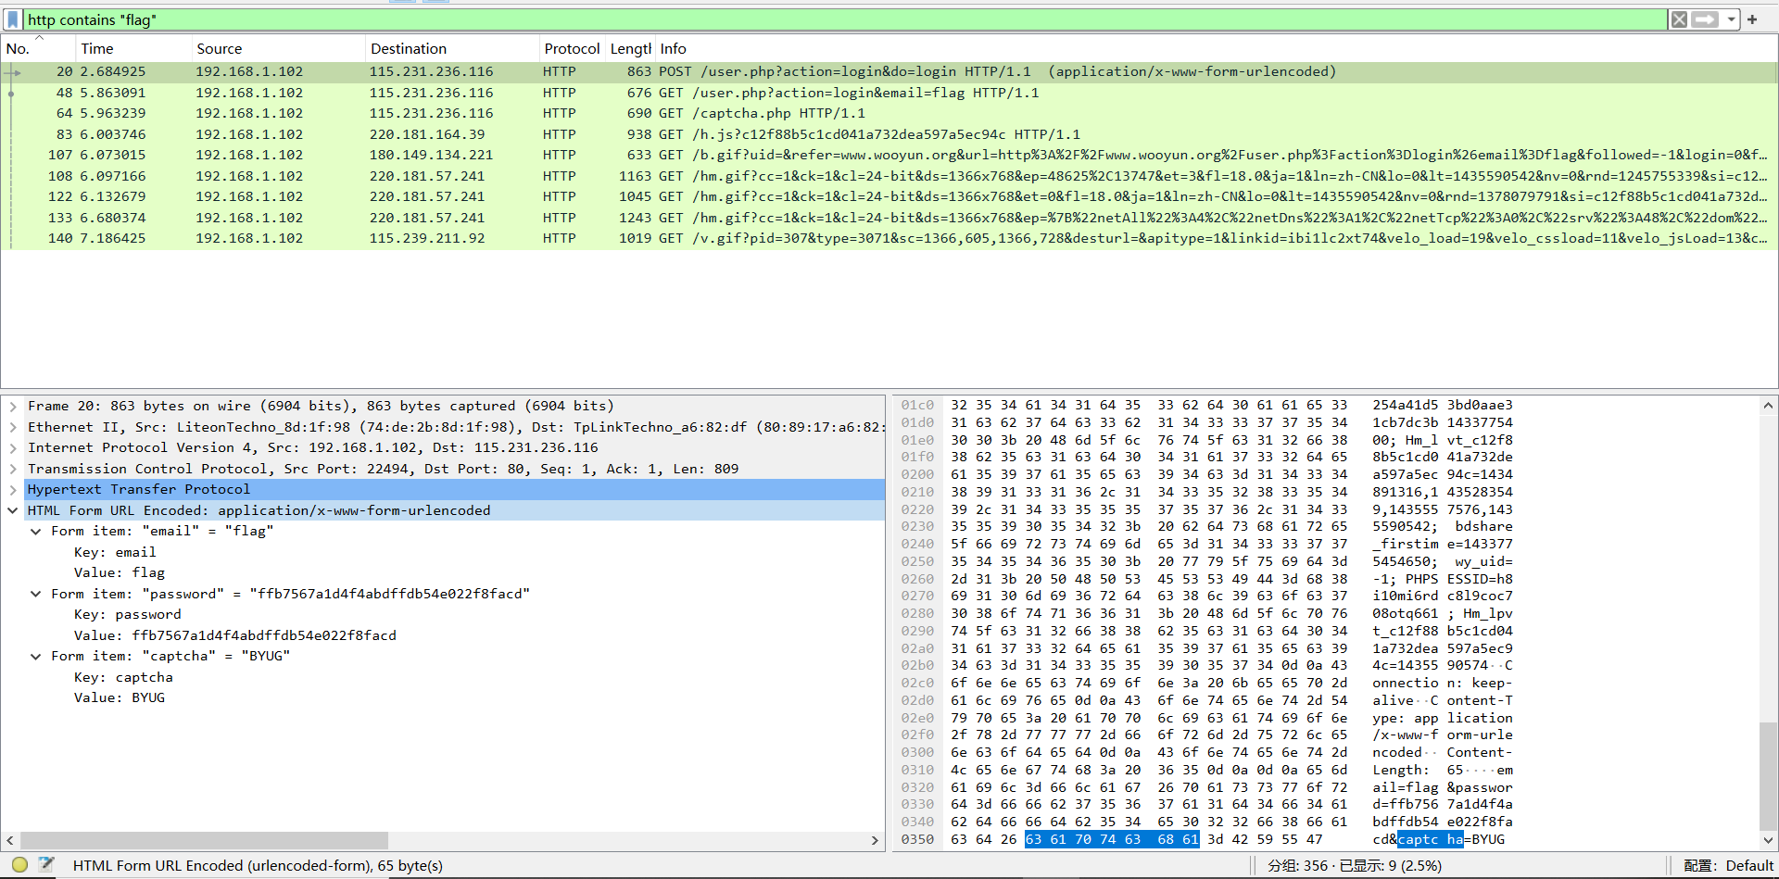1779x879 pixels.
Task: Select the Key: password line
Action: [128, 614]
